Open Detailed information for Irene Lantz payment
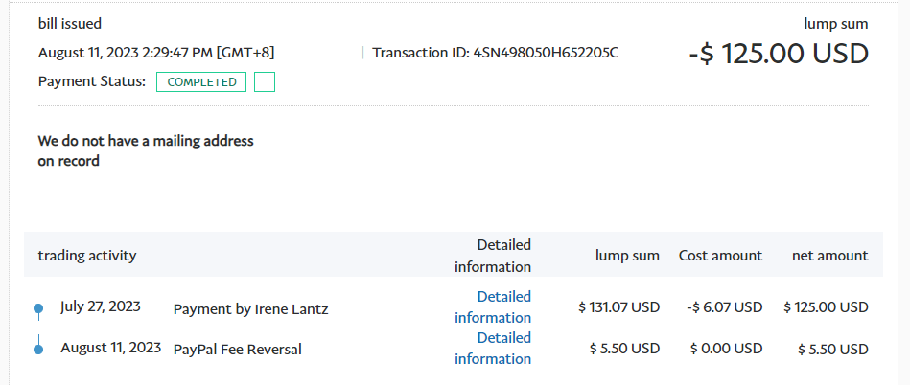Viewport: 910px width, 385px height. point(493,307)
